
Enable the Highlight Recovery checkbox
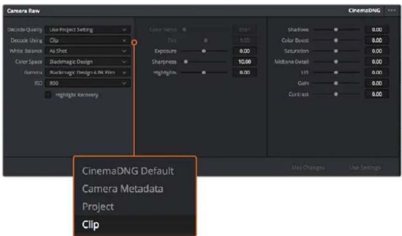48,95
